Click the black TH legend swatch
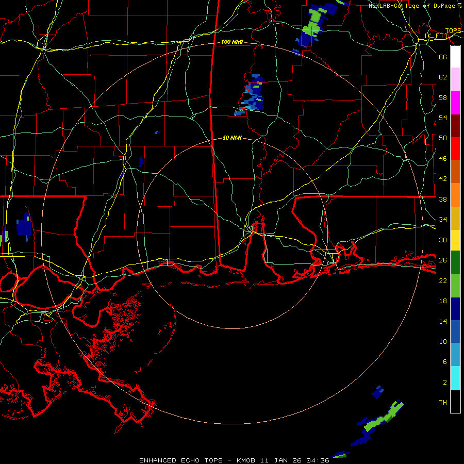This screenshot has width=464, height=464. tap(455, 401)
